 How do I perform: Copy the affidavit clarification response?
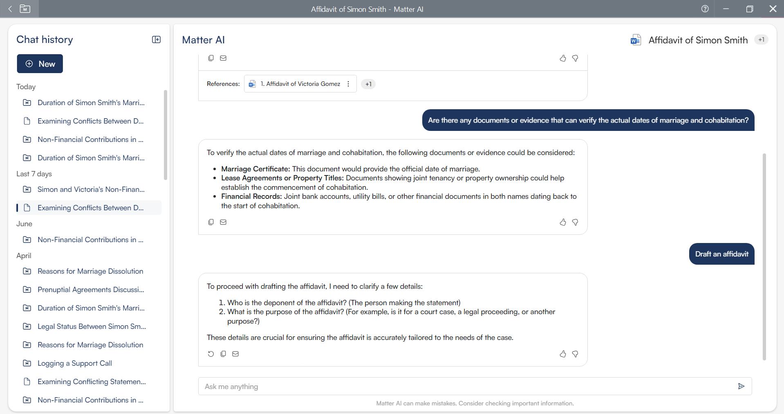tap(223, 354)
